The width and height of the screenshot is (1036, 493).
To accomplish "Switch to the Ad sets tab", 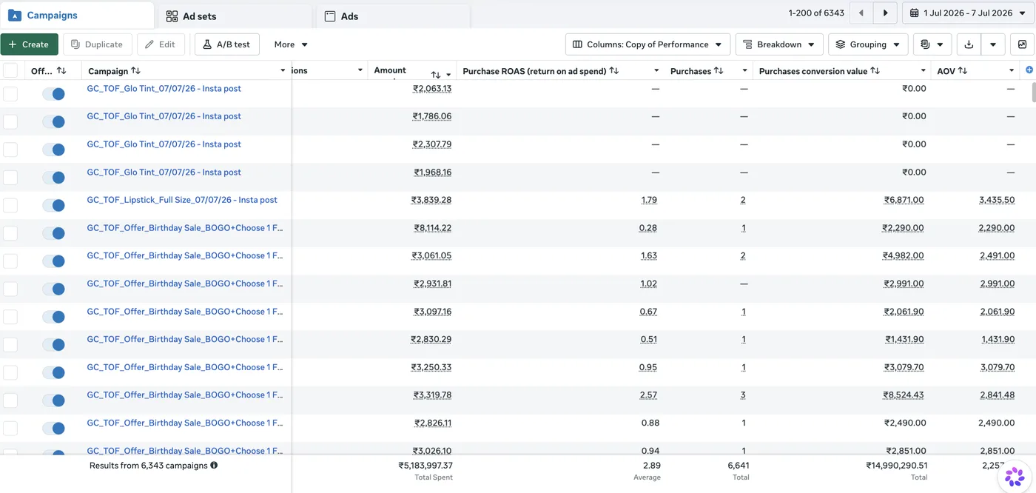I will click(x=235, y=16).
